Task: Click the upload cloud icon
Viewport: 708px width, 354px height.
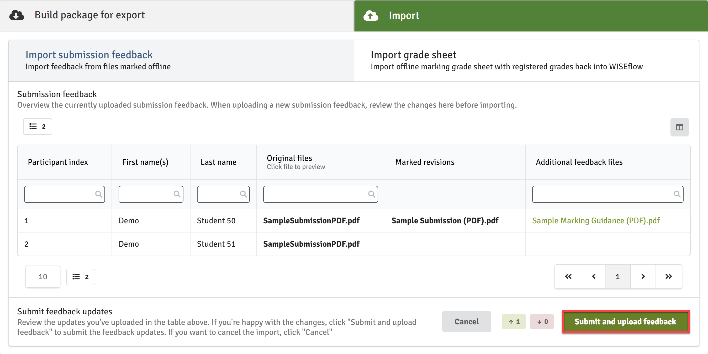Action: (371, 16)
